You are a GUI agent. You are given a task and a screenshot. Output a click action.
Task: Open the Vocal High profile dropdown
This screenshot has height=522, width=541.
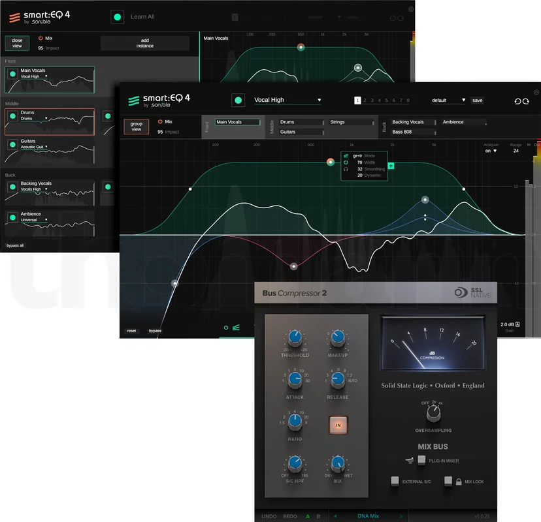(287, 100)
